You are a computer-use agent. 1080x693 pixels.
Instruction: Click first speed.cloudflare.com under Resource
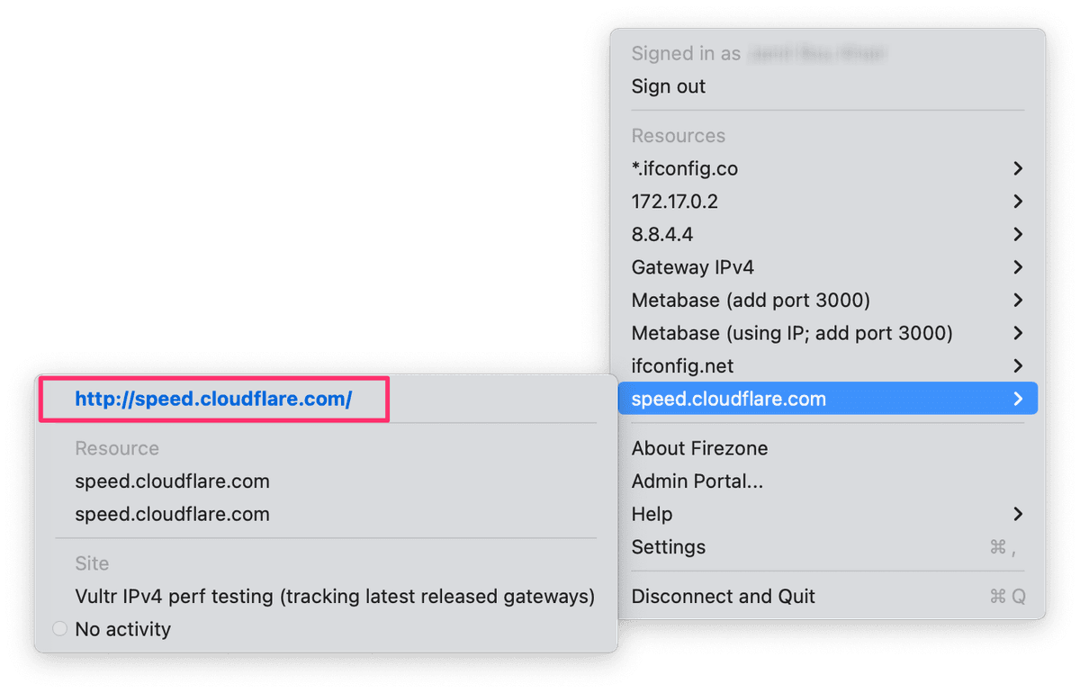173,481
